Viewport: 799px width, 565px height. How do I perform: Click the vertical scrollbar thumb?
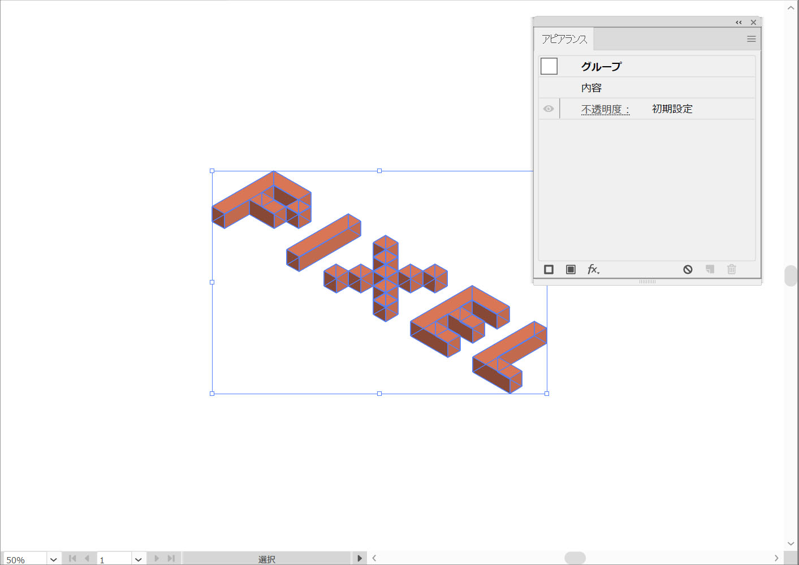[791, 275]
